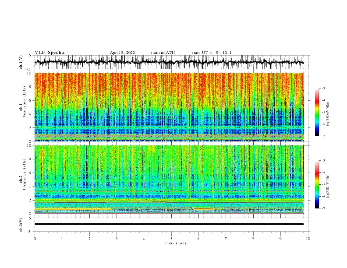Screen dimensions: 347x268
Task: Click the "ch.3(V)" waveform axis label
Action: (x=21, y=225)
